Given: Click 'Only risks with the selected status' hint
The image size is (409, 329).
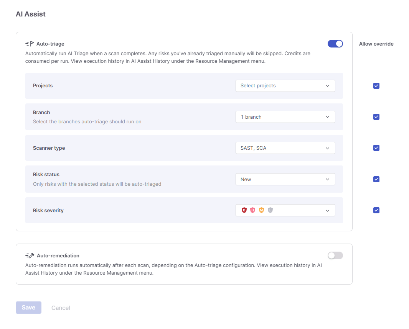Looking at the screenshot, I should 97,184.
